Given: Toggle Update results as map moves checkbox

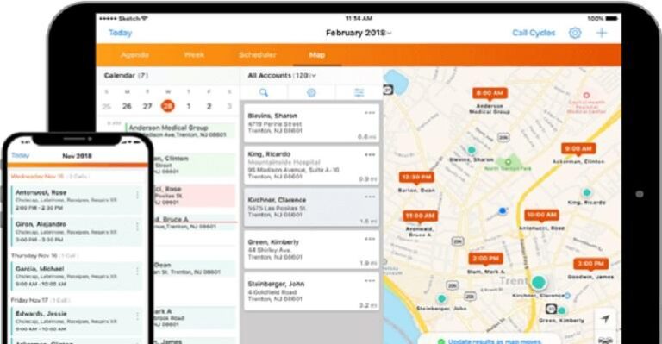Looking at the screenshot, I should coord(441,341).
